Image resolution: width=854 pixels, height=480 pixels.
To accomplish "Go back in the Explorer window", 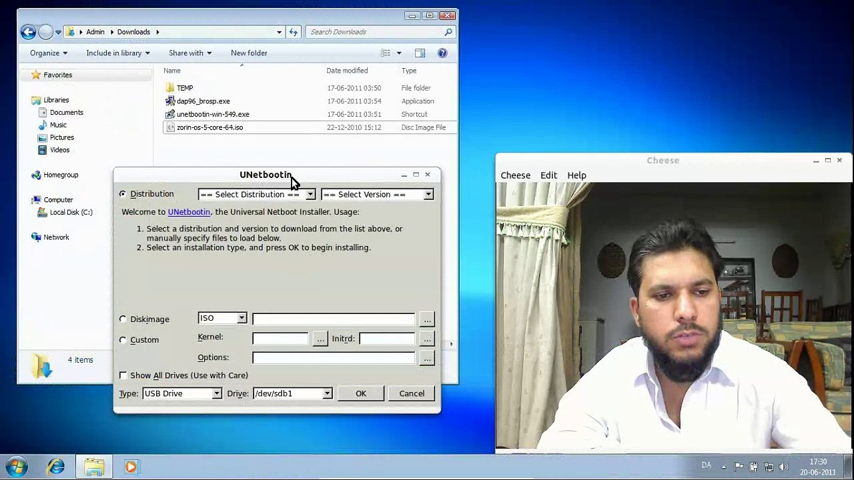I will 28,31.
